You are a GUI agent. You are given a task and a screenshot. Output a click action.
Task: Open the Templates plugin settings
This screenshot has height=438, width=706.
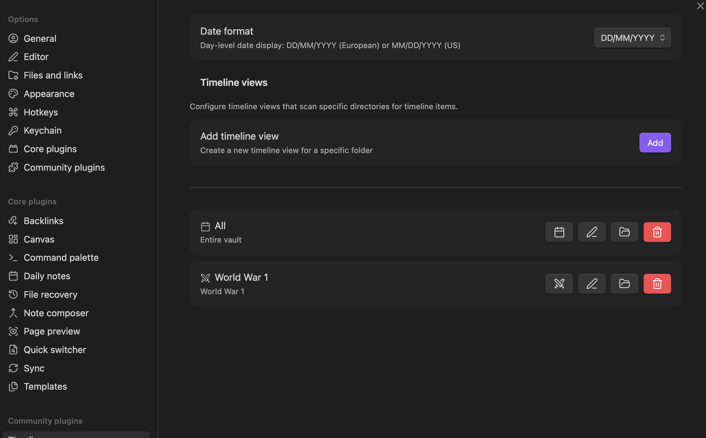tap(45, 386)
